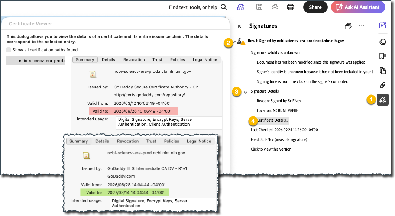395x216 pixels.
Task: Toggle Show all certification paths found
Action: coord(9,50)
